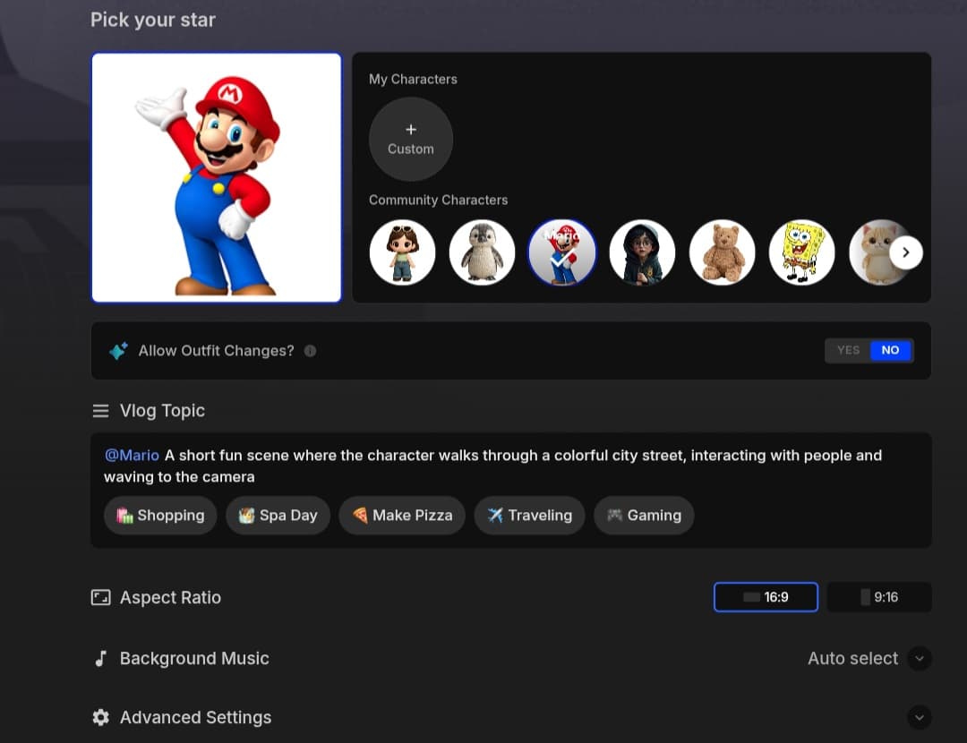
Task: Click the @Mario mention in the topic
Action: (132, 455)
